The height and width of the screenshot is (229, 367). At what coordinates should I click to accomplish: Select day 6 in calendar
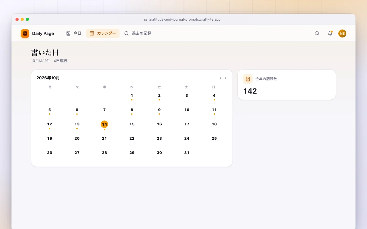click(x=77, y=110)
